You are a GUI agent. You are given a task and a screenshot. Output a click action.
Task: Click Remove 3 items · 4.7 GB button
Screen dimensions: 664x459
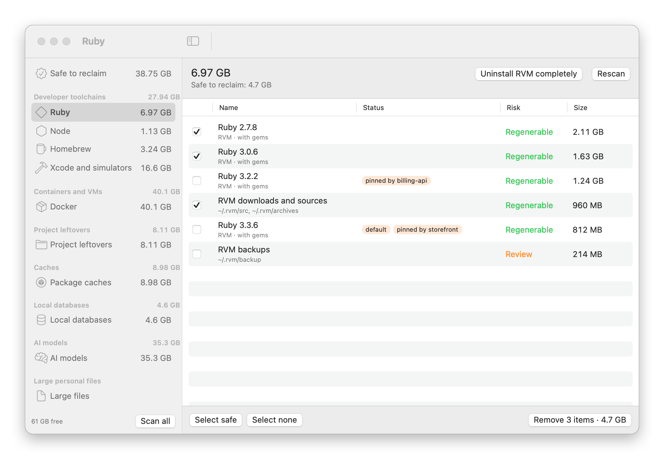click(580, 420)
